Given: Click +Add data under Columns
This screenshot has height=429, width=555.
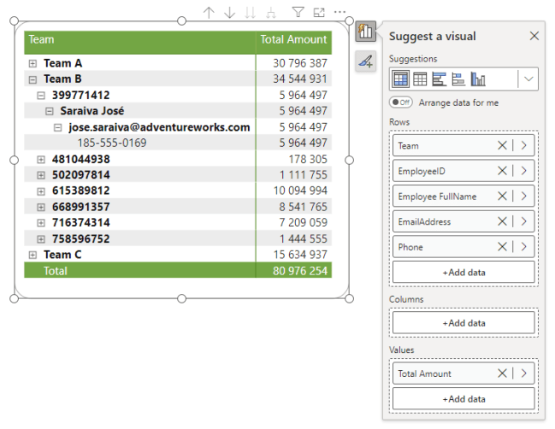Looking at the screenshot, I should coord(463,323).
